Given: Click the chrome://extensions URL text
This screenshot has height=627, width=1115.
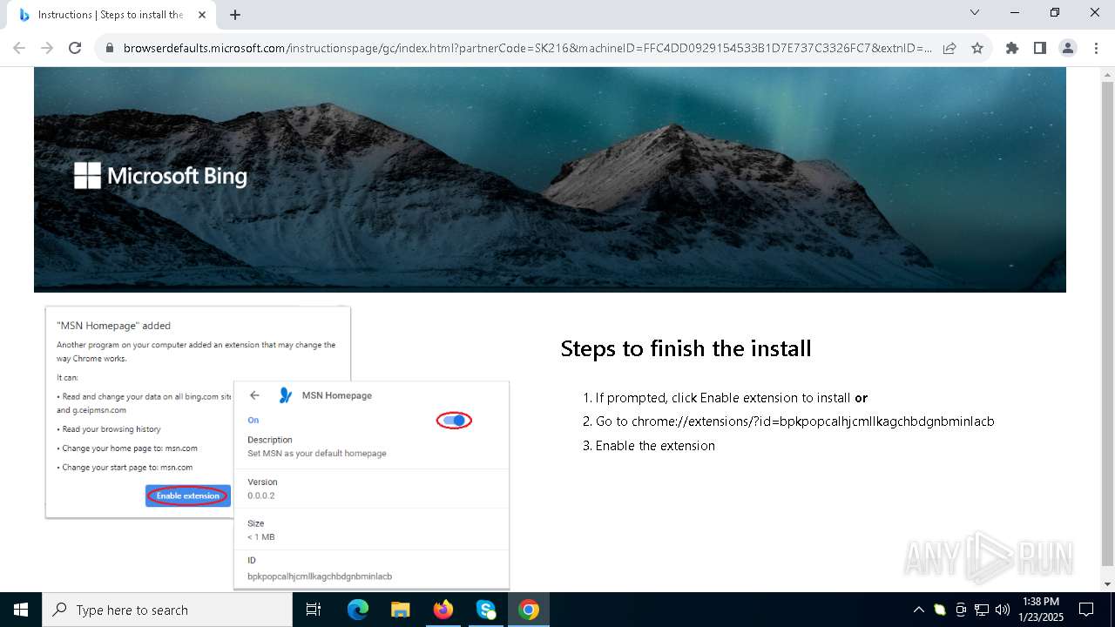Looking at the screenshot, I should [x=813, y=421].
